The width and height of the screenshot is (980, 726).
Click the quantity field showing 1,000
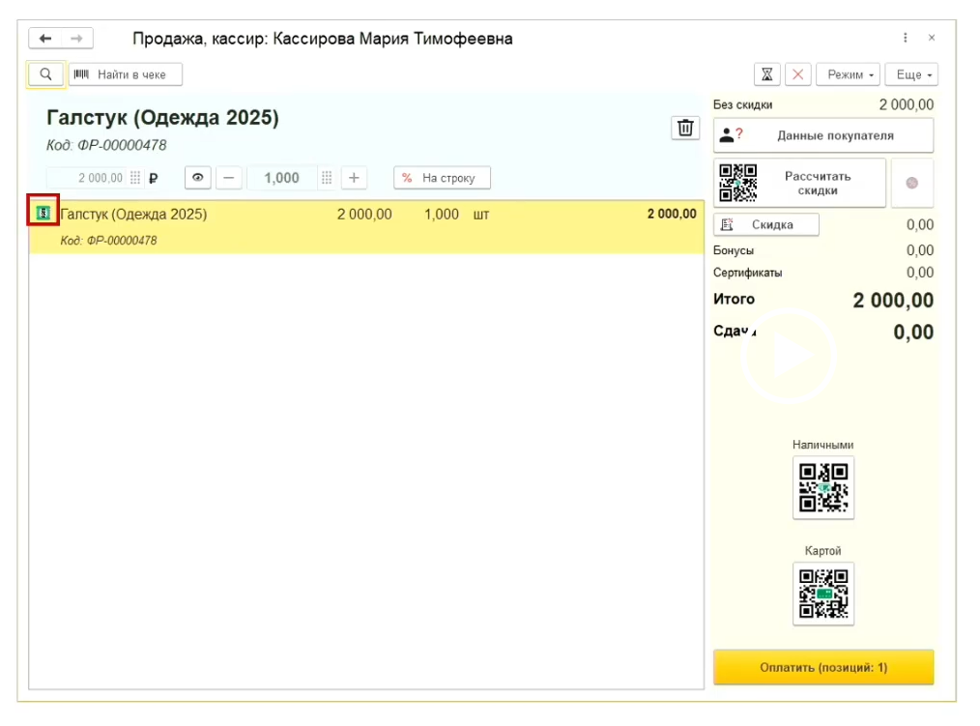(281, 178)
